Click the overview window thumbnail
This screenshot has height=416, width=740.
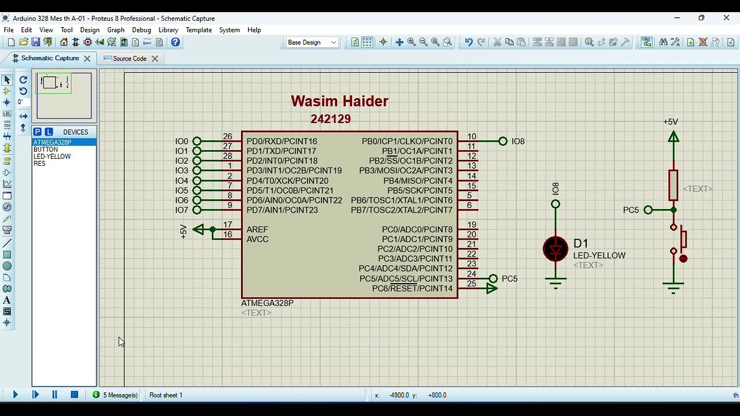click(64, 95)
